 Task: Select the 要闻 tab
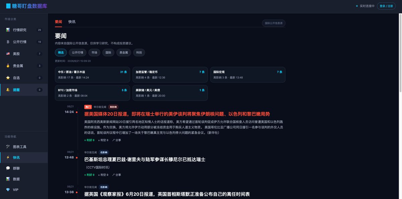(x=59, y=22)
